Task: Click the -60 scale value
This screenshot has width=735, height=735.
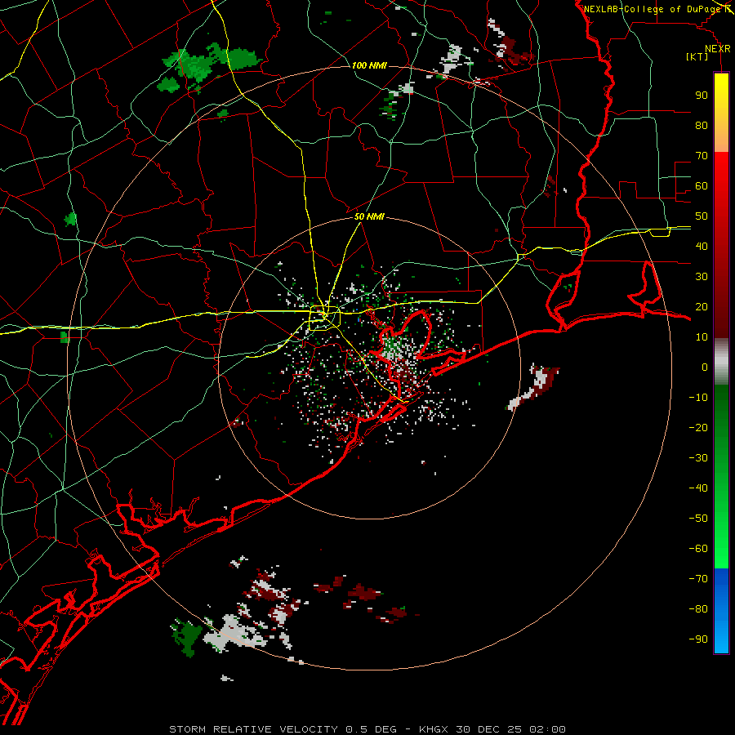Action: (698, 549)
